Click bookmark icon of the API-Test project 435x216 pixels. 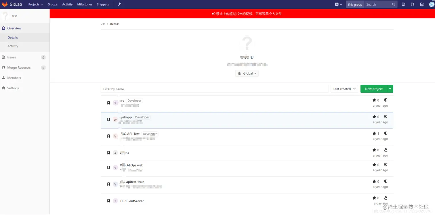pos(108,136)
